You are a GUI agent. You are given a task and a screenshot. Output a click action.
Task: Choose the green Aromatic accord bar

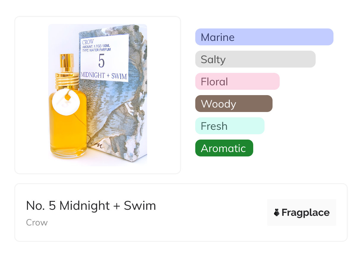224,148
